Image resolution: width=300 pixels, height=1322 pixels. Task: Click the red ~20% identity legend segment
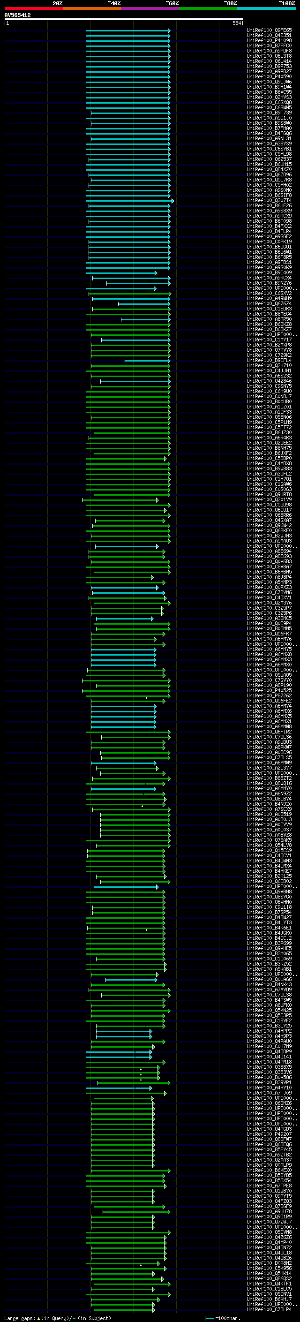coord(33,8)
